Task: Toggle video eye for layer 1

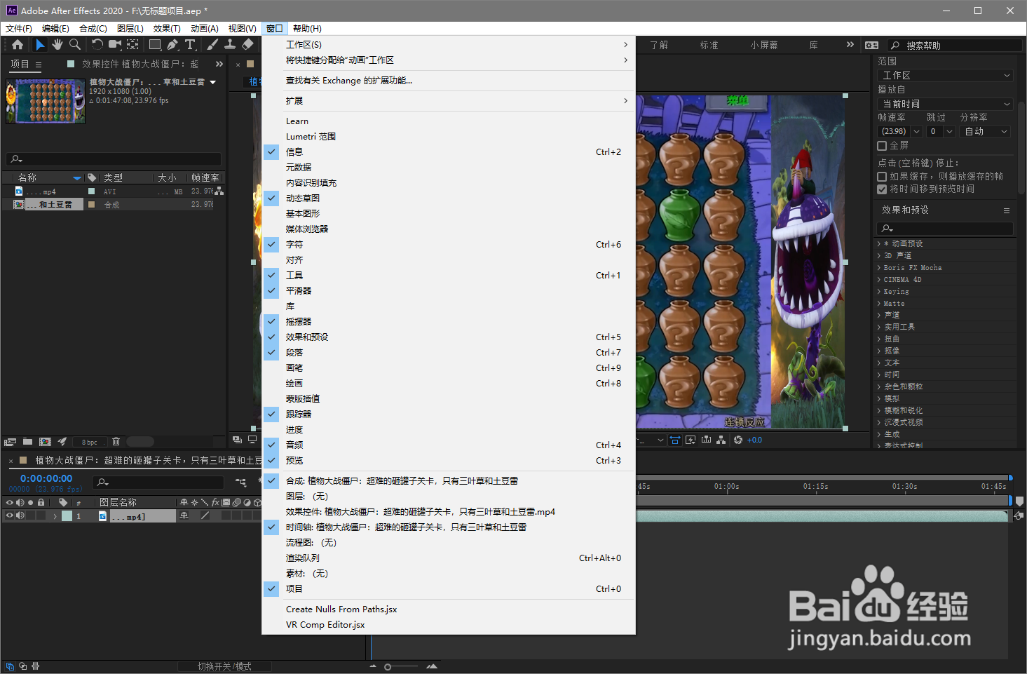Action: point(9,515)
